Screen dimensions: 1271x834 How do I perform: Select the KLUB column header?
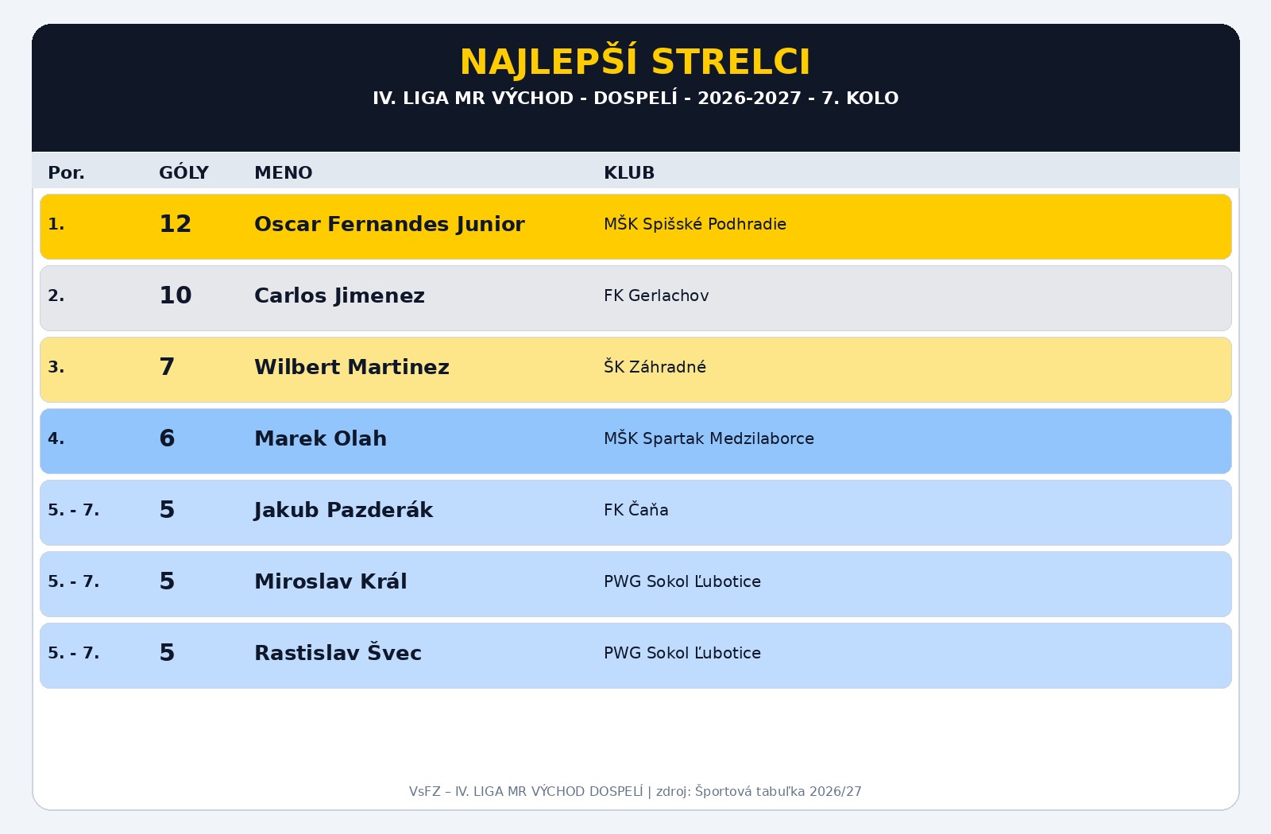629,172
